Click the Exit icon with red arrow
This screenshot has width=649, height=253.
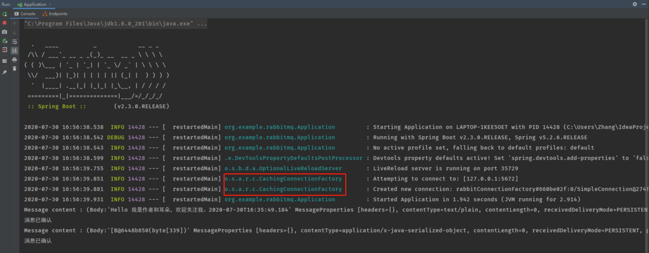[x=5, y=50]
